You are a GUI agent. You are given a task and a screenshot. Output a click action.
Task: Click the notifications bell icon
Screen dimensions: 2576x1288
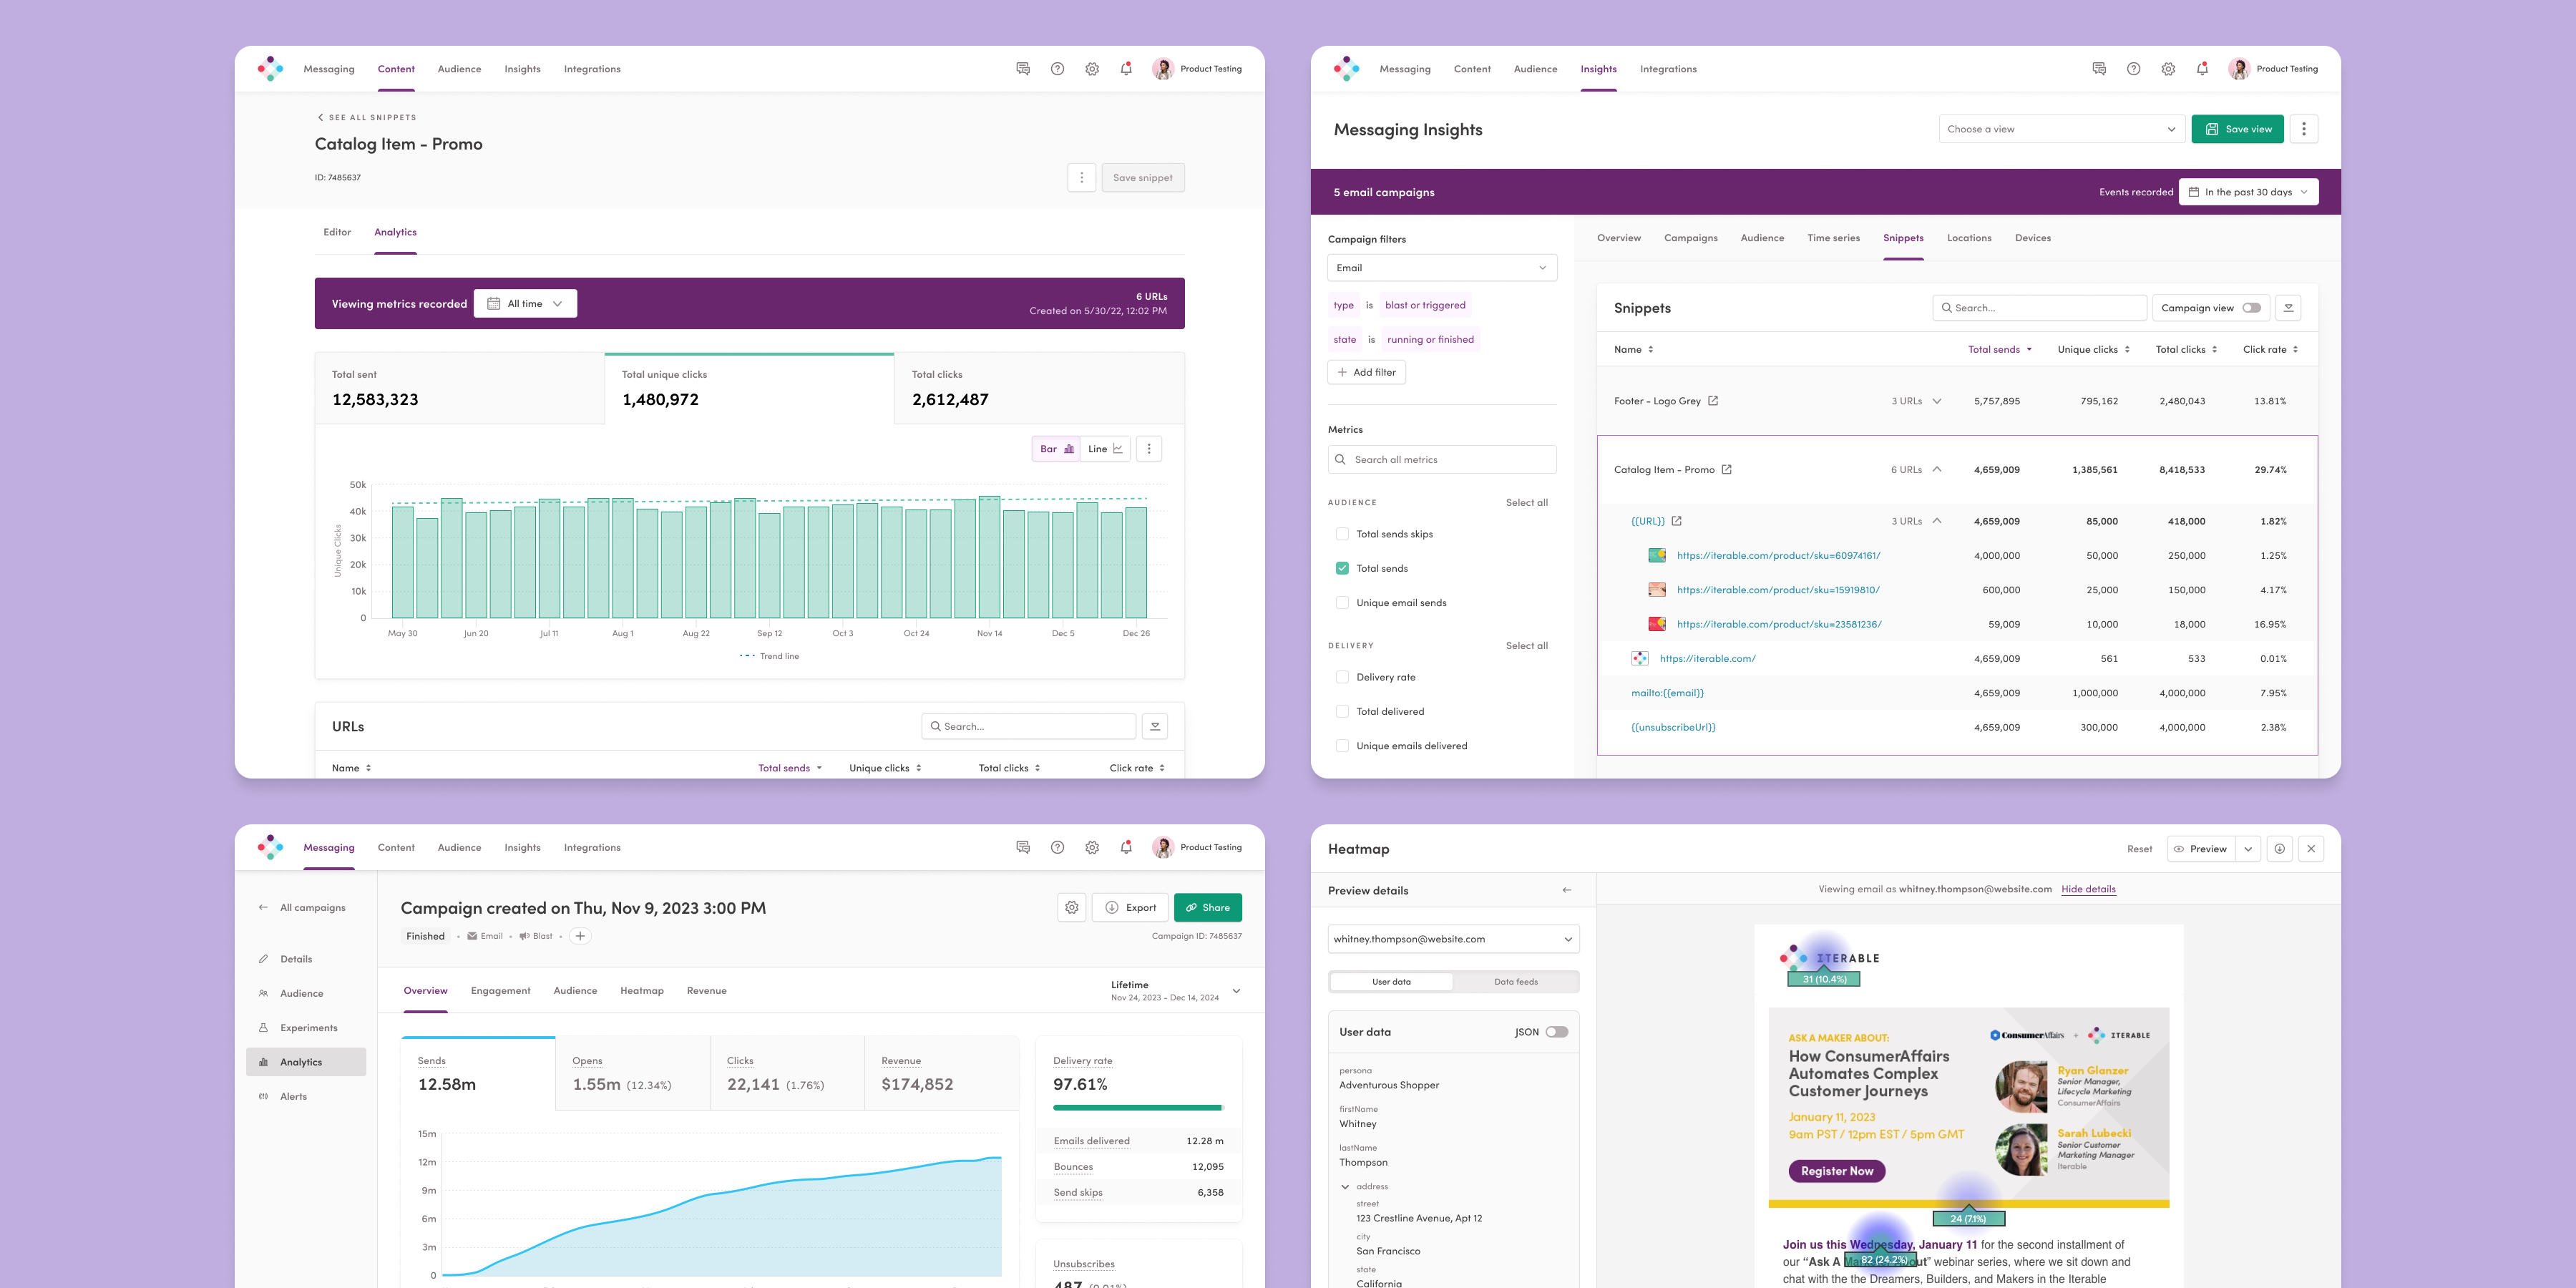coord(1126,68)
